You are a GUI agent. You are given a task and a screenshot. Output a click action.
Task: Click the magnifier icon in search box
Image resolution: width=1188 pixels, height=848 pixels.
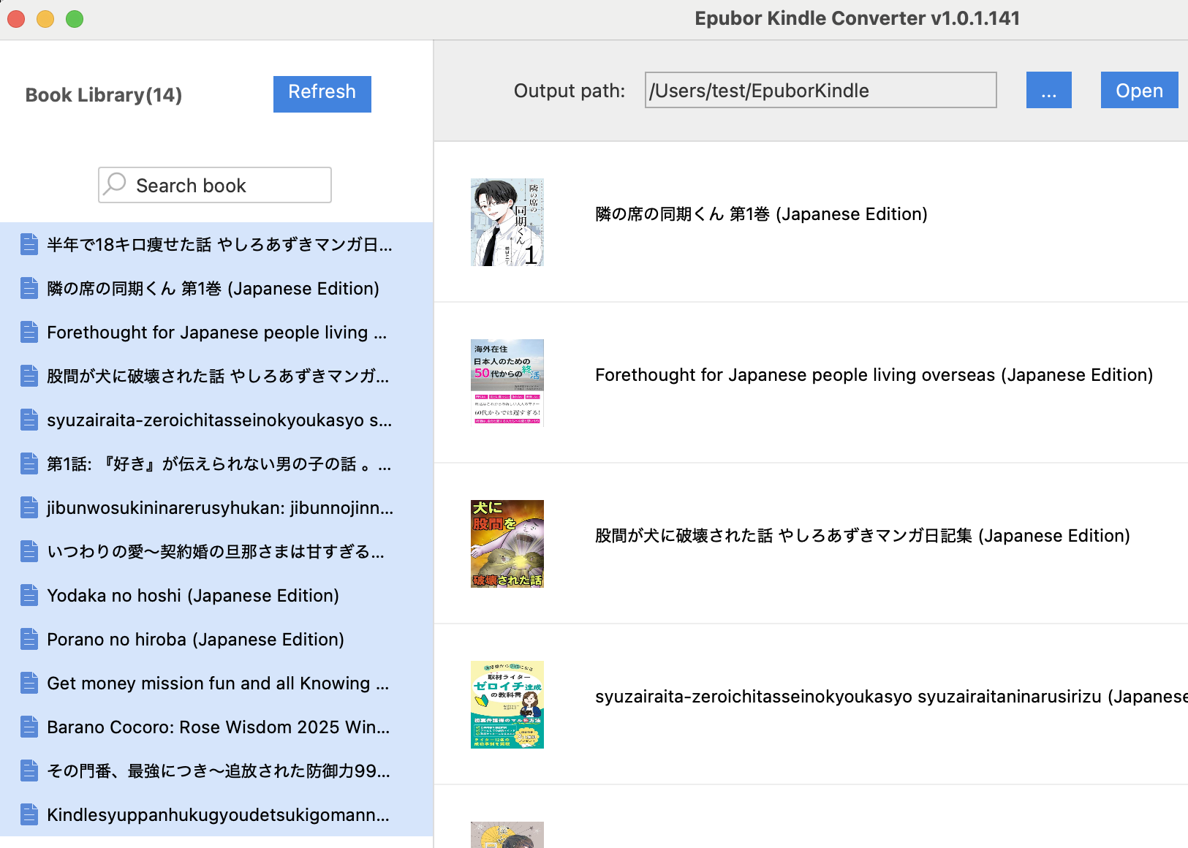[115, 184]
